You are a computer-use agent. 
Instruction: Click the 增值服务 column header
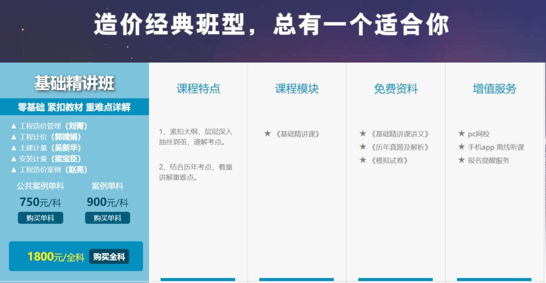(x=494, y=89)
